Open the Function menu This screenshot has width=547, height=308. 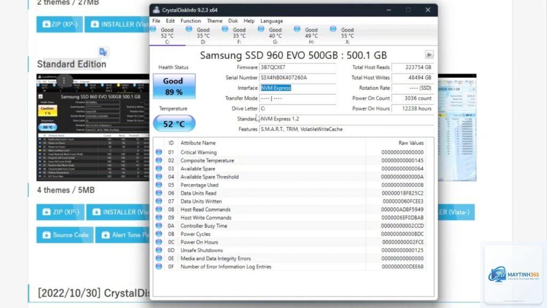(x=191, y=21)
